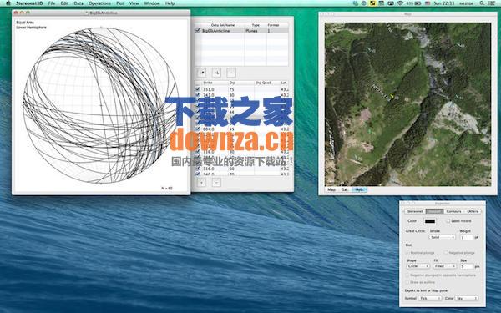Click the +P add planes data set button
This screenshot has height=313, width=501.
[201, 73]
